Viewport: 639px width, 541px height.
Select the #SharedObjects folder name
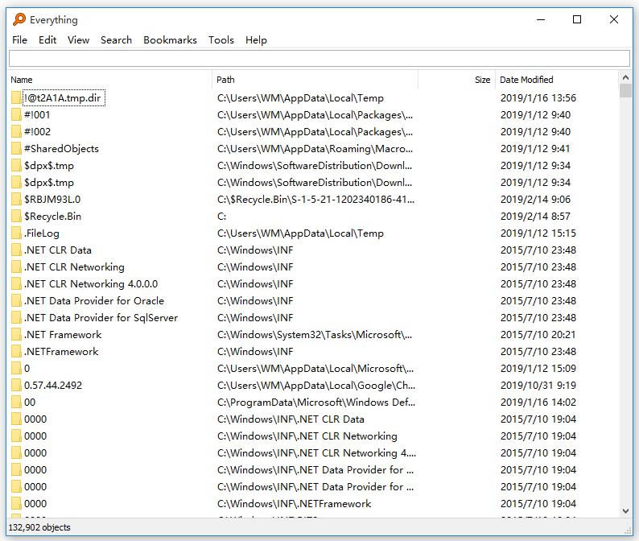click(x=61, y=149)
